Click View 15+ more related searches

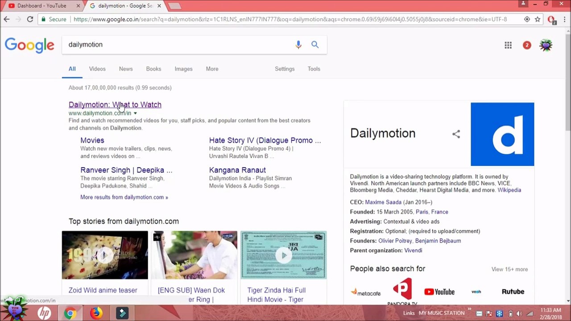click(x=509, y=269)
